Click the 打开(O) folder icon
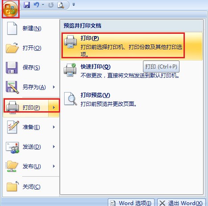The width and height of the screenshot is (208, 206). click(x=12, y=48)
